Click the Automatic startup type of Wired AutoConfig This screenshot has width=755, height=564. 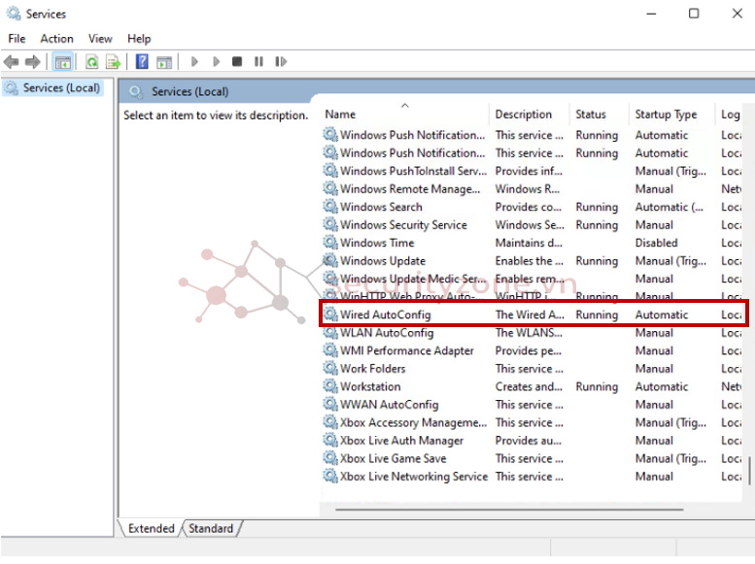coord(661,315)
